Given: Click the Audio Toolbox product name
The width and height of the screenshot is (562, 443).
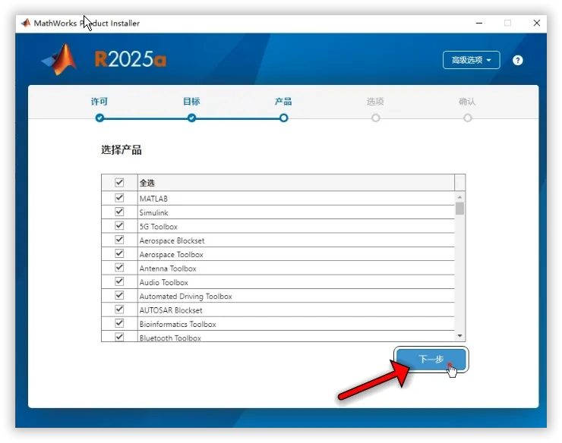Looking at the screenshot, I should coord(164,282).
